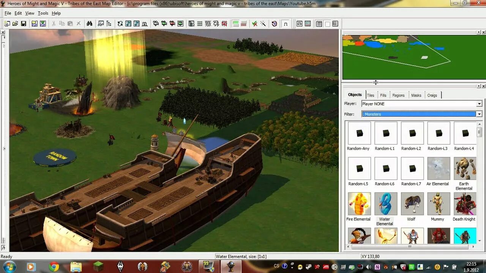Switch to the Tiles tab
The width and height of the screenshot is (486, 273).
(x=371, y=95)
